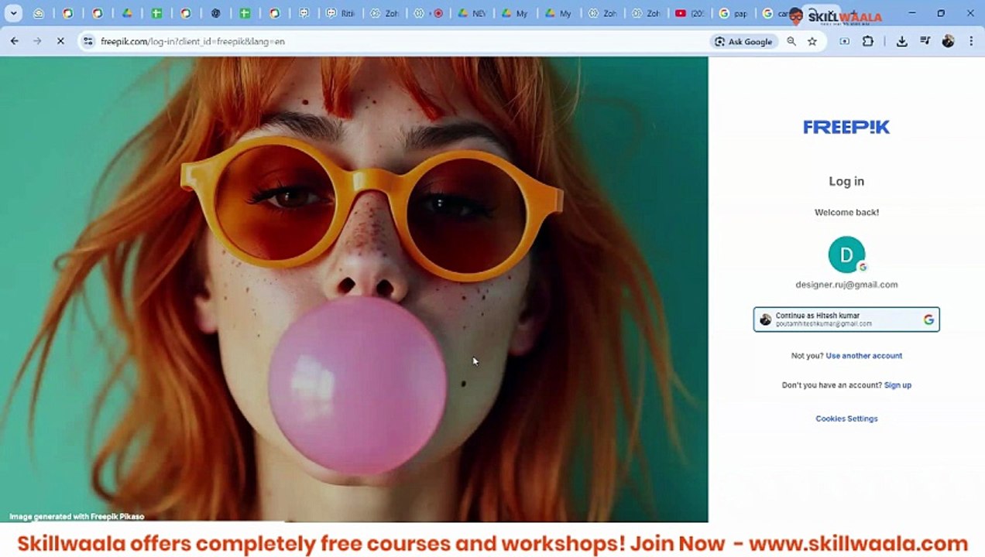Screen dimensions: 985x557
Task: Click designer.ruj@gmail.com email text
Action: pyautogui.click(x=846, y=285)
